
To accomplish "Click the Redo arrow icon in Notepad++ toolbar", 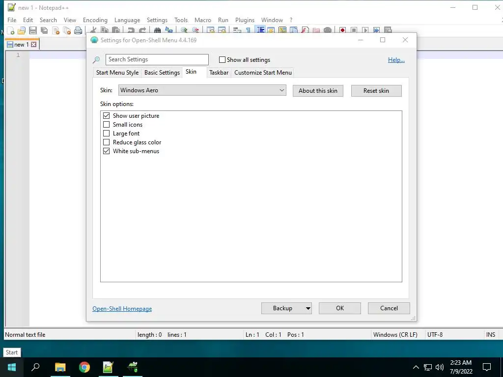I will tap(142, 30).
